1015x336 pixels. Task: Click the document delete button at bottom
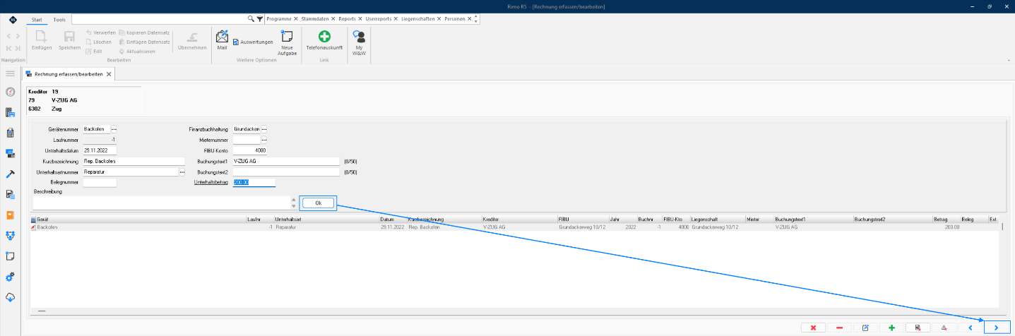[918, 328]
